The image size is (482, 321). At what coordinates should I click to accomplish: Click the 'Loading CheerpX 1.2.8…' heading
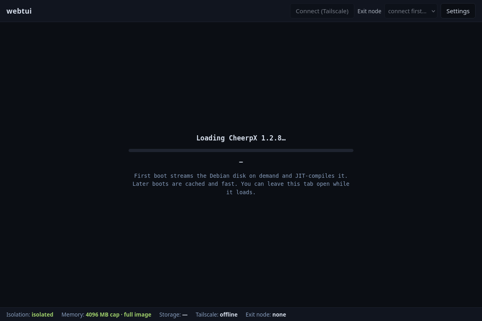[241, 138]
